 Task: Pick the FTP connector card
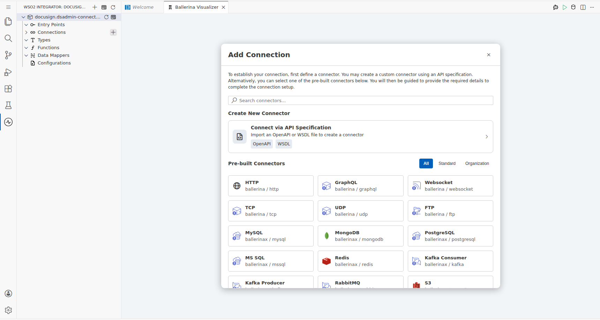[450, 211]
